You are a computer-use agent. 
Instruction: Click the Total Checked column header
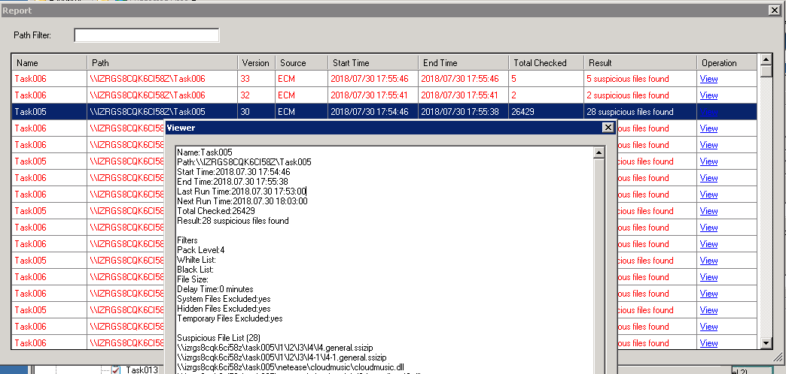pos(544,63)
